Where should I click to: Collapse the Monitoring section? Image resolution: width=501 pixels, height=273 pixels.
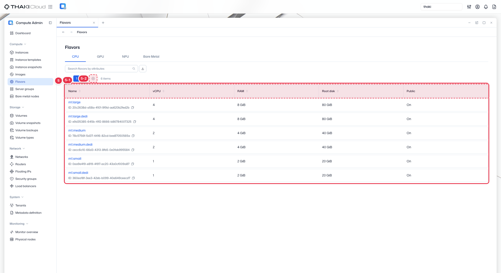19,224
